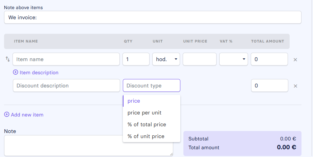Click the empty unit price field
313x157 pixels.
click(x=200, y=59)
